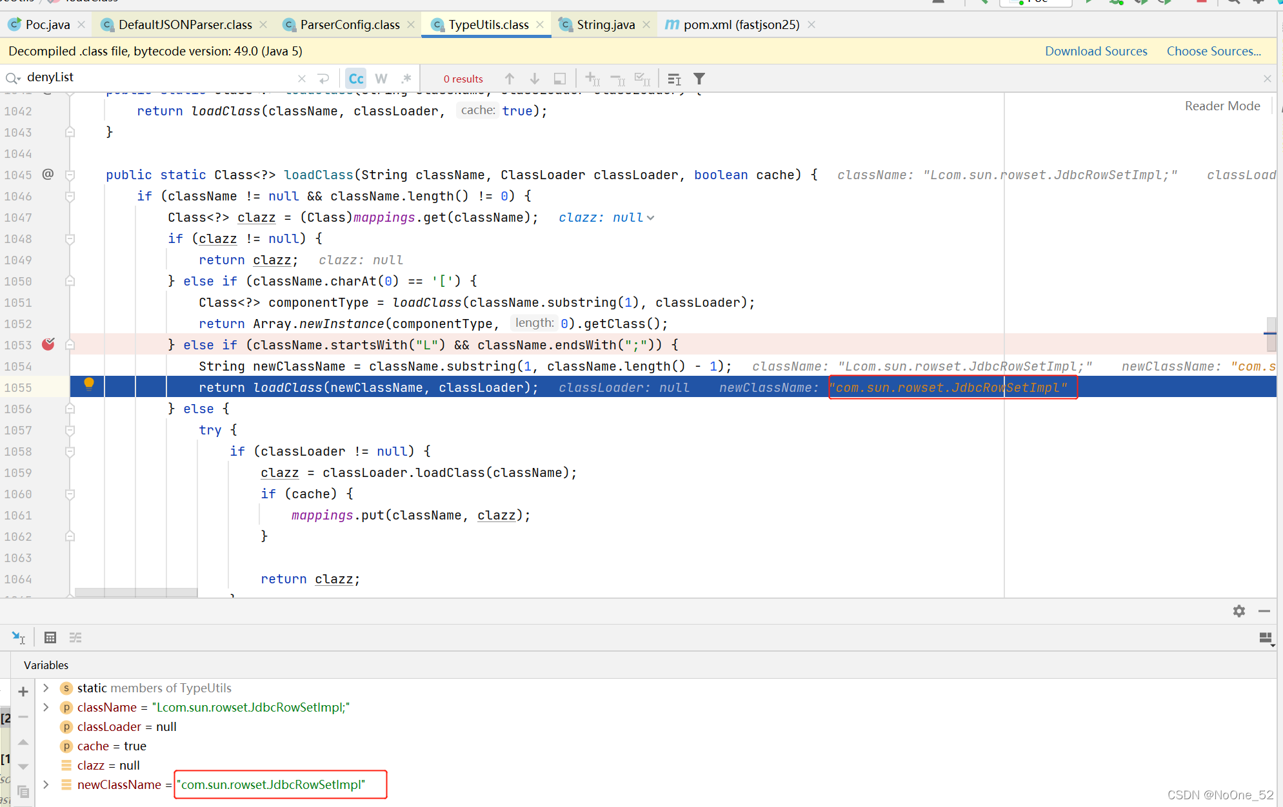The width and height of the screenshot is (1283, 807).
Task: Click the yellow intention bulb icon
Action: tap(89, 385)
